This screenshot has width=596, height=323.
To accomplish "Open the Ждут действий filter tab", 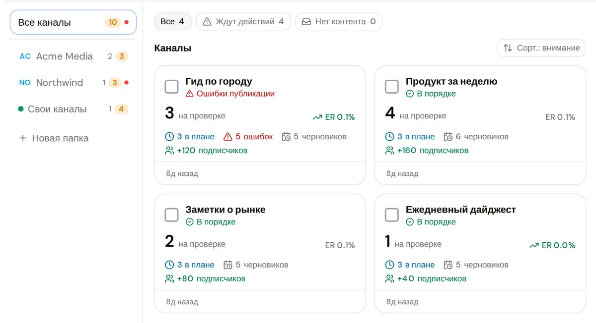I will [x=243, y=21].
